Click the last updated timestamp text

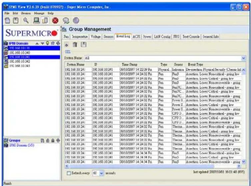point(219,172)
